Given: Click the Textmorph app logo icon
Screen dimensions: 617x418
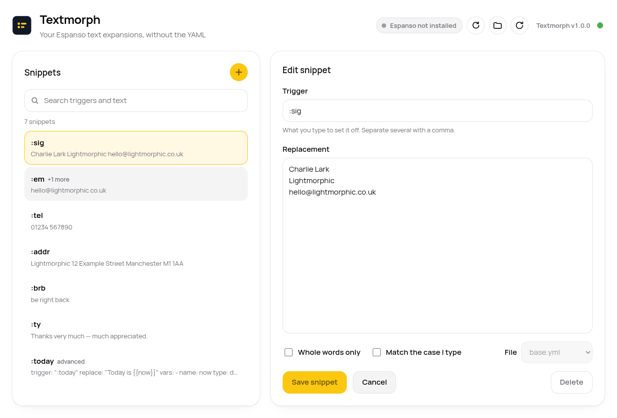Looking at the screenshot, I should pos(22,25).
